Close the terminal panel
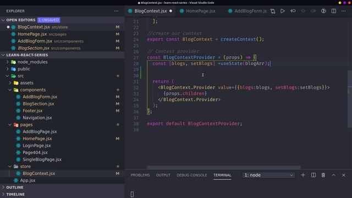 (x=344, y=175)
